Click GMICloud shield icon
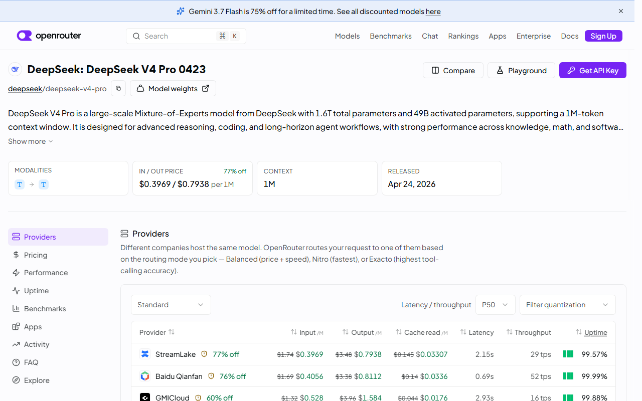The image size is (642, 401). pos(198,397)
